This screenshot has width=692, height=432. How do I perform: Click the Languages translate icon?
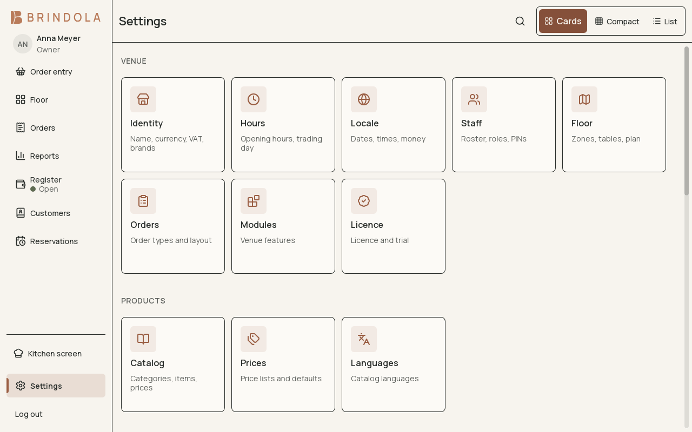(x=364, y=339)
